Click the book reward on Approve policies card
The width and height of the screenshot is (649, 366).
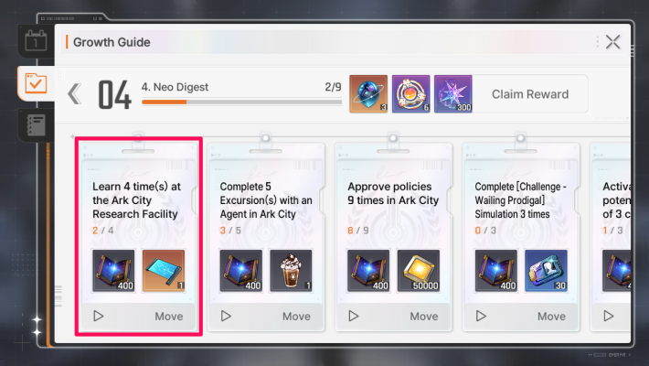368,271
